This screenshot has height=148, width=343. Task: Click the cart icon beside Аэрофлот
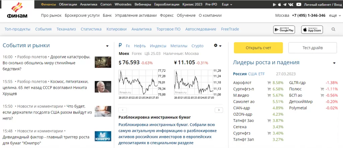[x=269, y=82]
